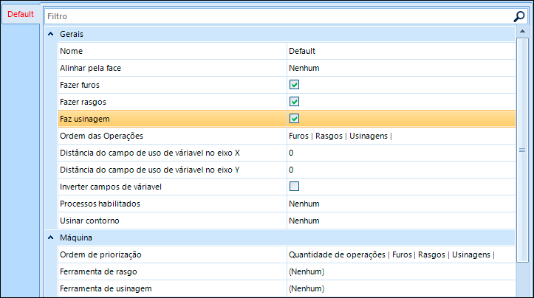Disable the Faz usinagem checkbox
Viewport: 534px width, 298px height.
[x=294, y=119]
